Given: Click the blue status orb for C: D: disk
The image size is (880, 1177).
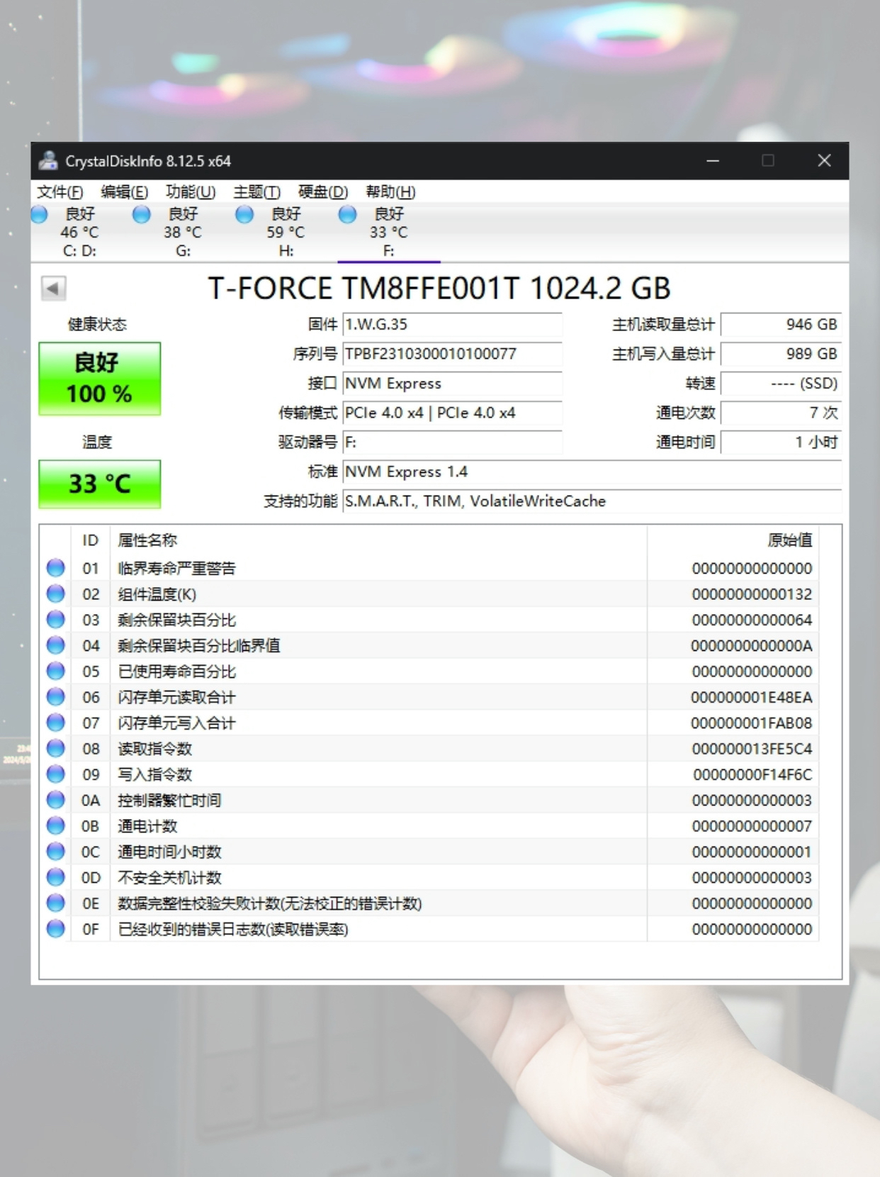Looking at the screenshot, I should coord(40,214).
